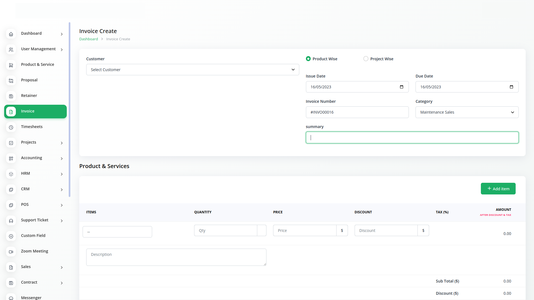The width and height of the screenshot is (534, 300).
Task: Click the Timesheets clock icon
Action: tap(11, 127)
